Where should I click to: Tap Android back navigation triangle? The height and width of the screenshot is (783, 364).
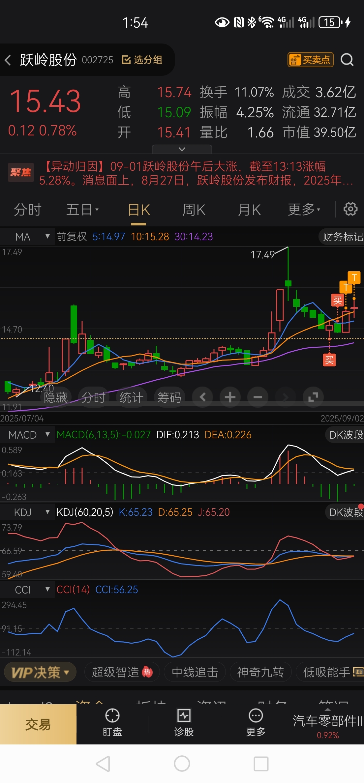pos(103,764)
